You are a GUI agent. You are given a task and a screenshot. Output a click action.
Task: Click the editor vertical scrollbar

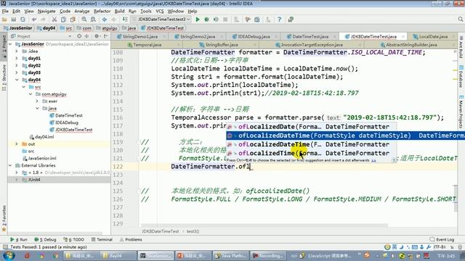click(x=456, y=198)
